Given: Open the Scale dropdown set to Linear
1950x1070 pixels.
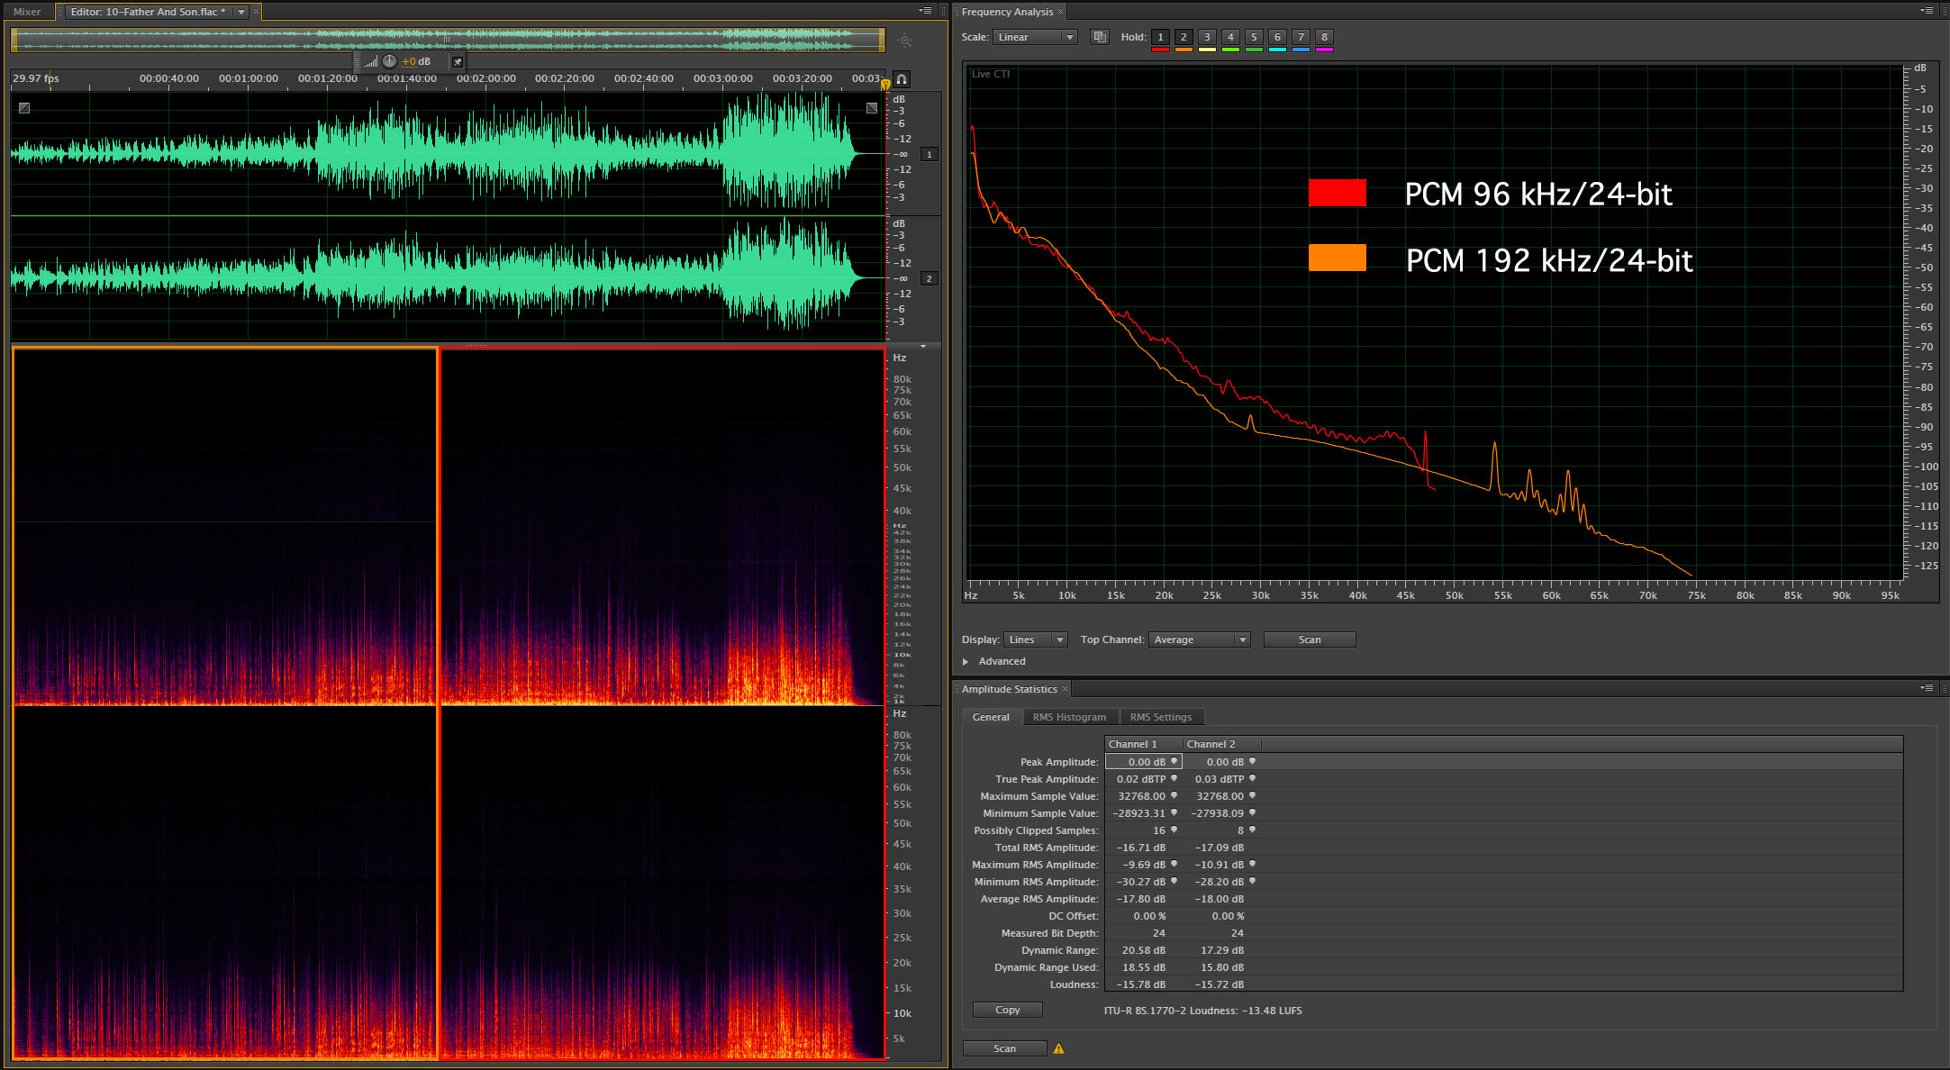Looking at the screenshot, I should tap(1035, 37).
